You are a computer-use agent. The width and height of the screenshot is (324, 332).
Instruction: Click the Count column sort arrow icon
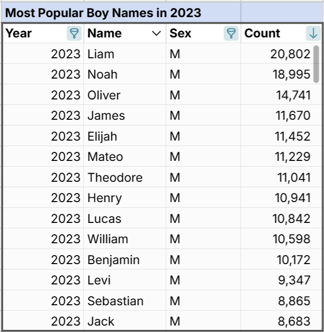coord(313,34)
